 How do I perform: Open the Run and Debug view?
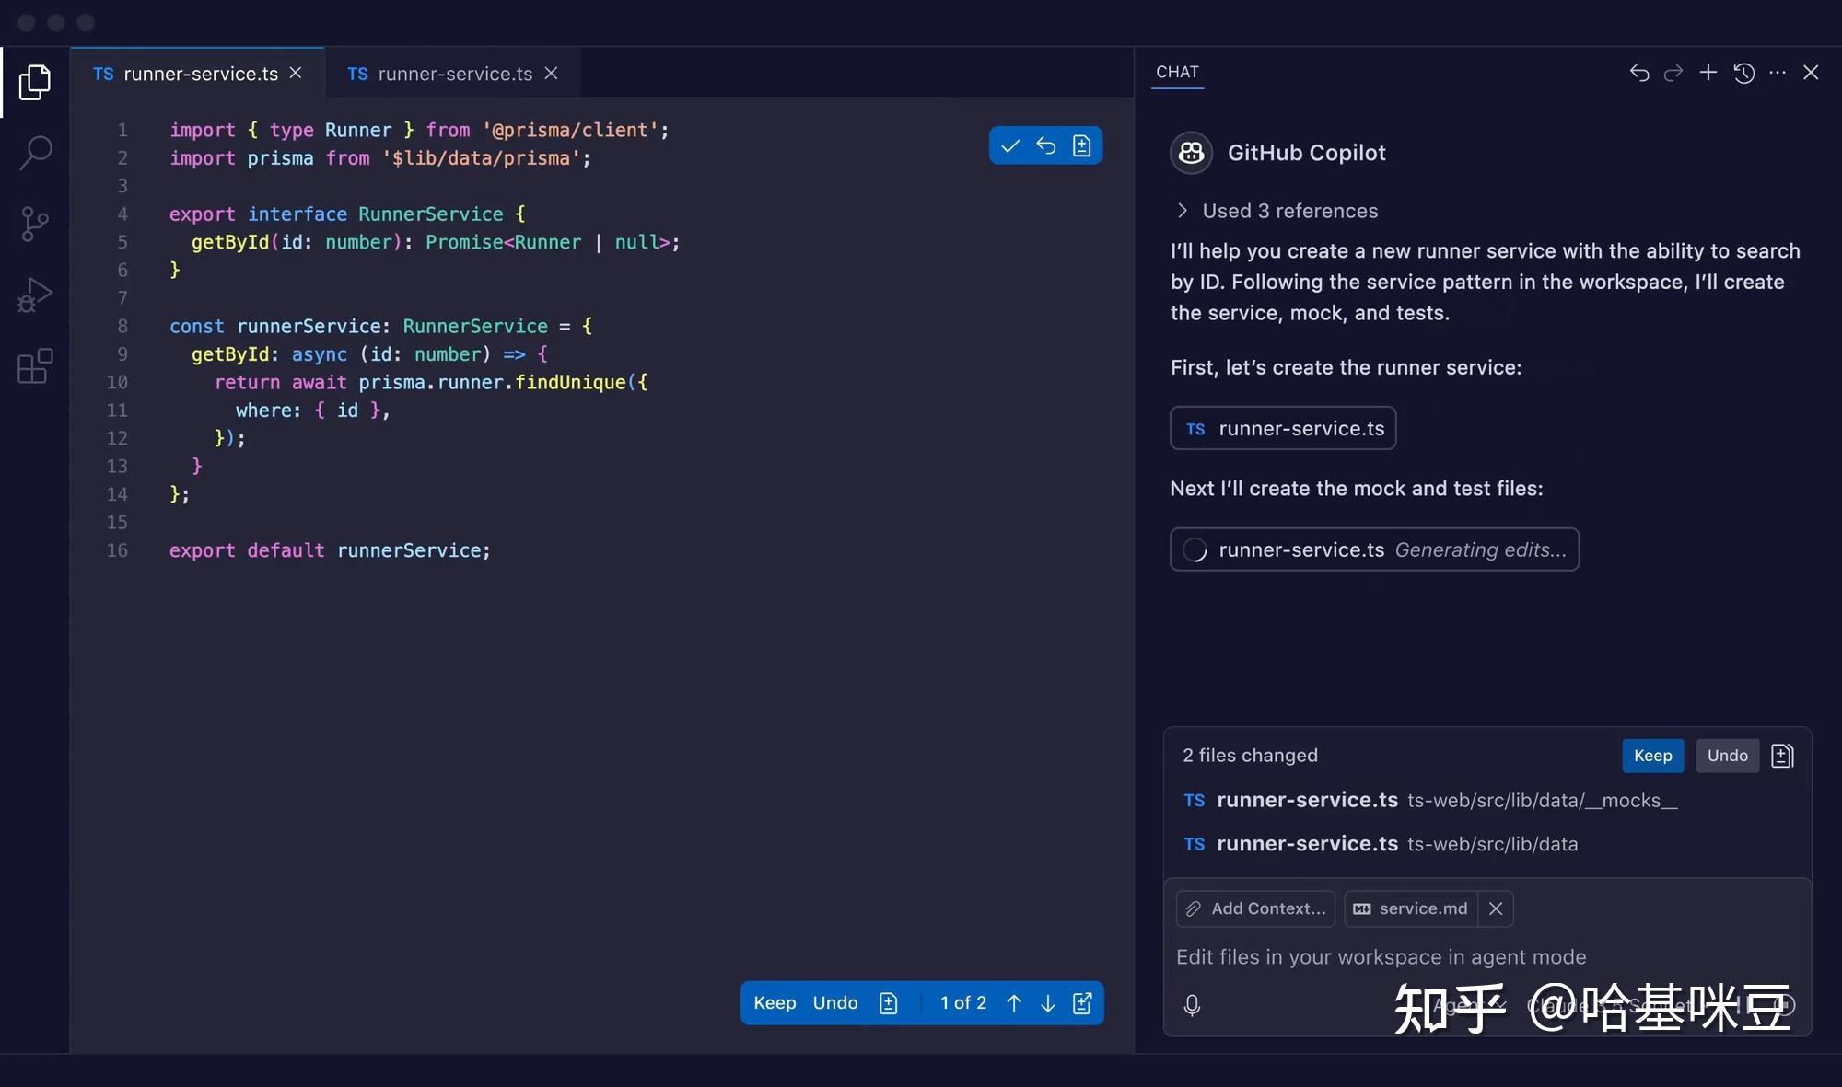[35, 295]
